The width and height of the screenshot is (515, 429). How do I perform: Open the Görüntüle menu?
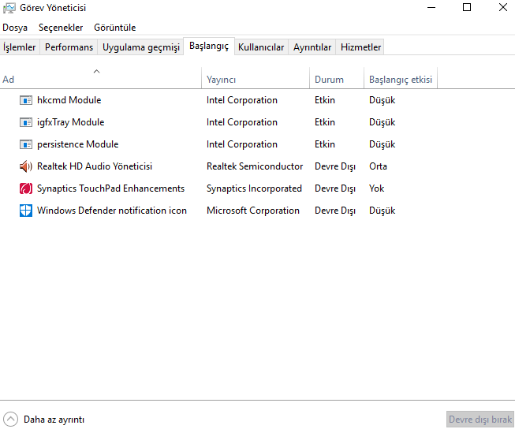pos(115,28)
